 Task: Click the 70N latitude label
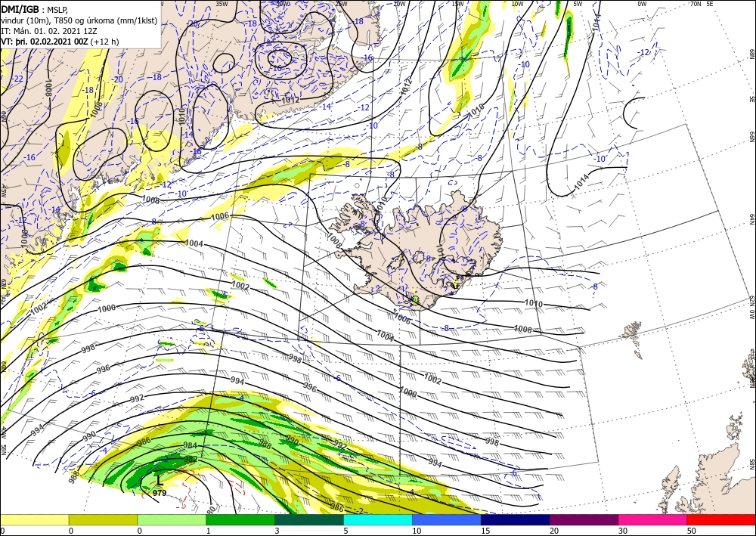(696, 4)
